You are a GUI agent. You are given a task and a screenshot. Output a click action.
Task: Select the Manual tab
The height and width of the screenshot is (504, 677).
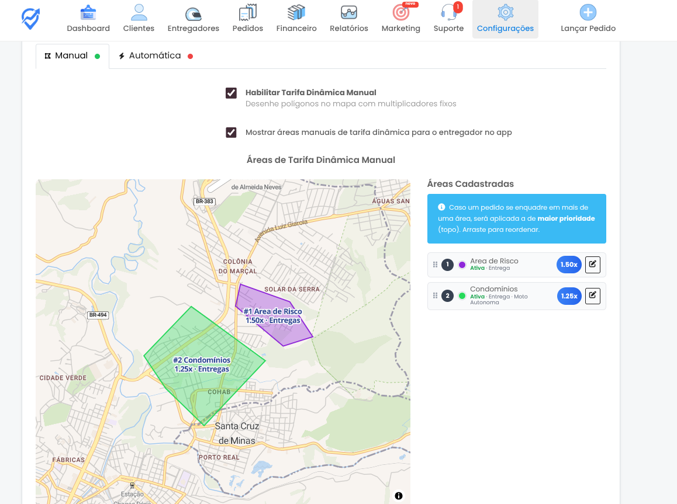pyautogui.click(x=71, y=56)
